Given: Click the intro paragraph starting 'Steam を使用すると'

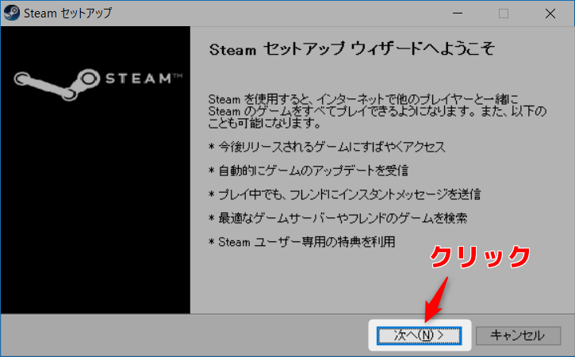Looking at the screenshot, I should [378, 111].
